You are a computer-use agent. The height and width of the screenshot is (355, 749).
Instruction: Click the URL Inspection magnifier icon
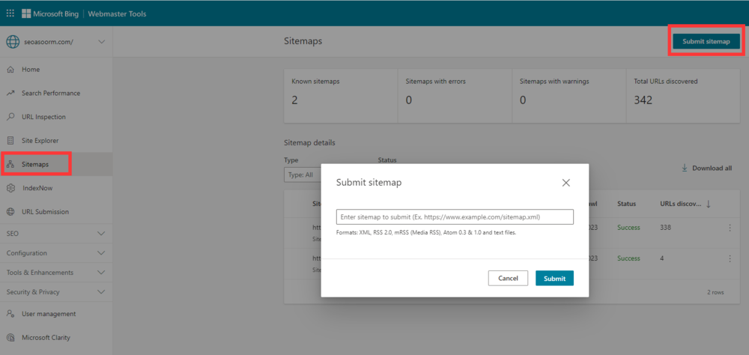tap(10, 117)
